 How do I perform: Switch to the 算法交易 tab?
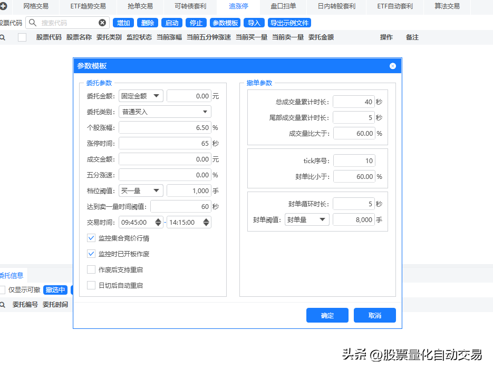(x=447, y=6)
